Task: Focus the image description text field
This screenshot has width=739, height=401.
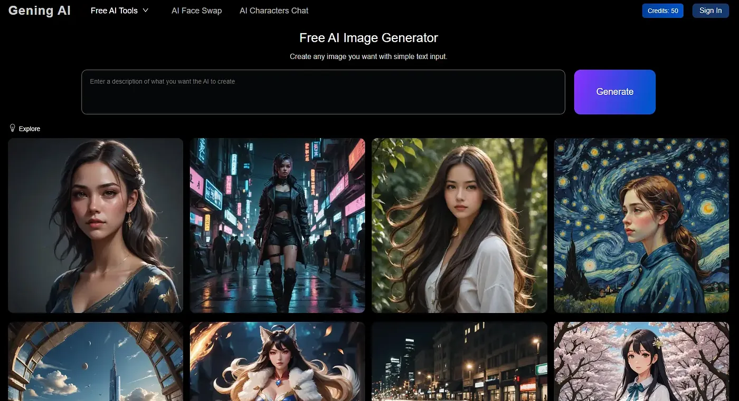Action: [323, 92]
